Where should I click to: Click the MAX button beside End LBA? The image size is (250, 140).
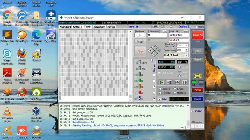pos(186,31)
